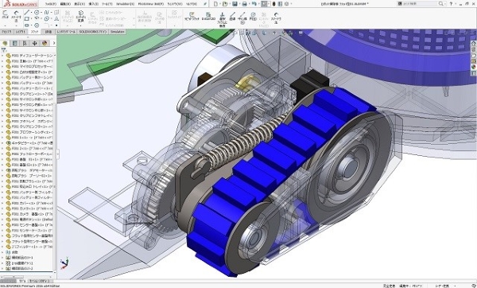Open the DisplayManager color sphere tab
Image resolution: width=477 pixels, height=288 pixels.
click(45, 43)
